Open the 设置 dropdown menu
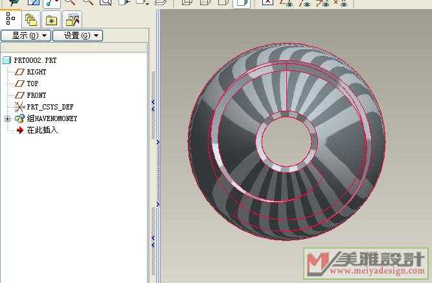 [77, 36]
